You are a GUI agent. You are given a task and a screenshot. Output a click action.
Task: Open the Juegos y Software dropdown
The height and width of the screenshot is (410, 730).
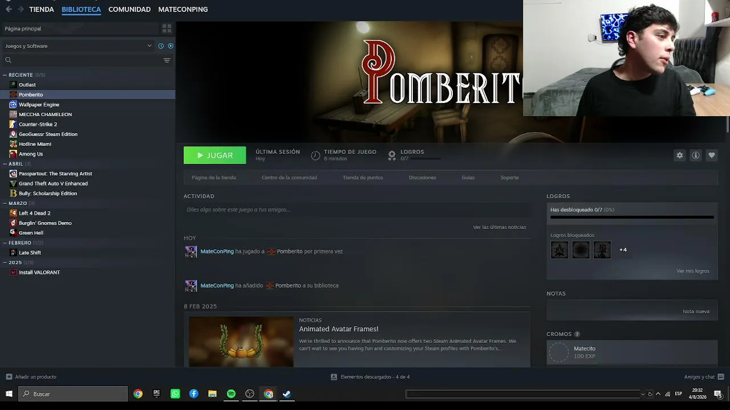click(78, 46)
